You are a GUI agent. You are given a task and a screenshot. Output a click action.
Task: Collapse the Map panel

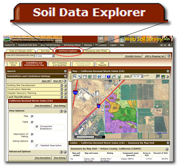[168, 71]
